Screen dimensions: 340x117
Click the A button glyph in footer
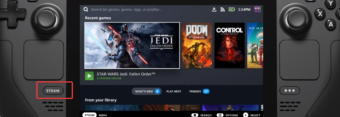(245, 115)
